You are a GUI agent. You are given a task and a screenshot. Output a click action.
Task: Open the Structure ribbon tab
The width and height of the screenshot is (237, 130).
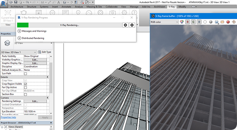[32, 6]
